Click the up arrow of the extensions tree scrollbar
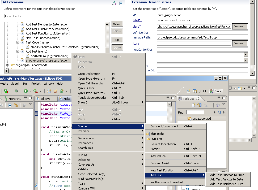 pyautogui.click(x=107, y=24)
